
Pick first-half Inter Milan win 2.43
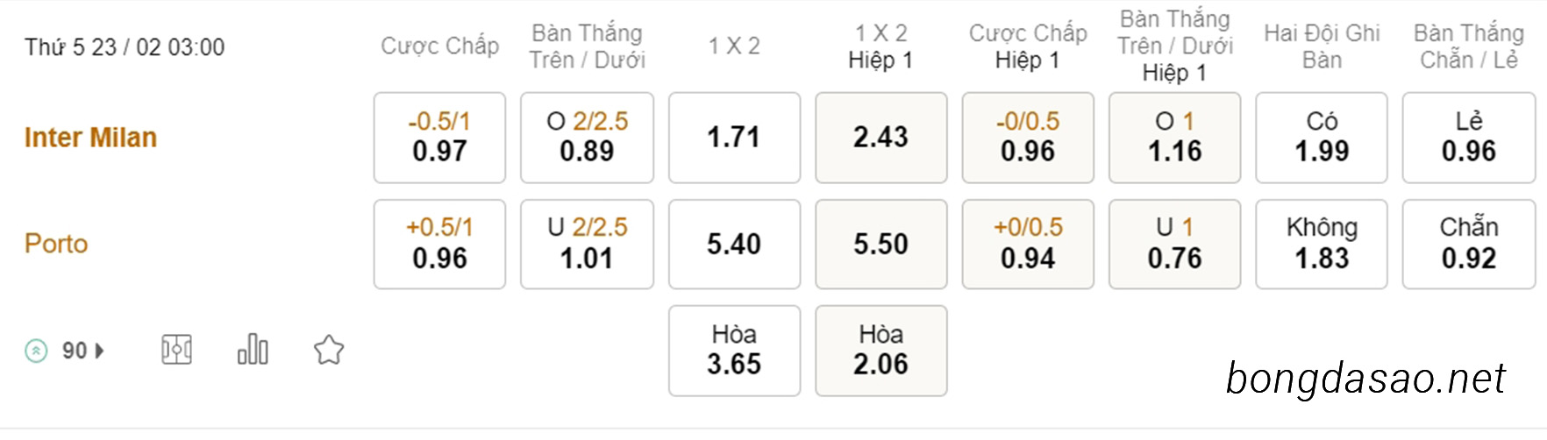tap(881, 138)
